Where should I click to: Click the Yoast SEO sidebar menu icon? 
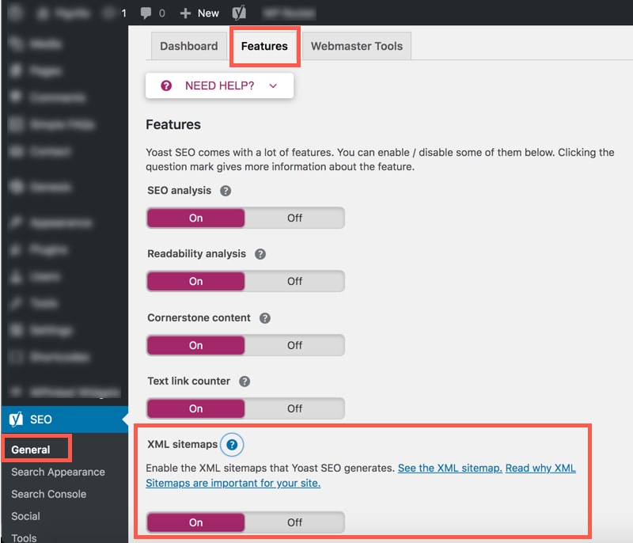click(x=16, y=420)
